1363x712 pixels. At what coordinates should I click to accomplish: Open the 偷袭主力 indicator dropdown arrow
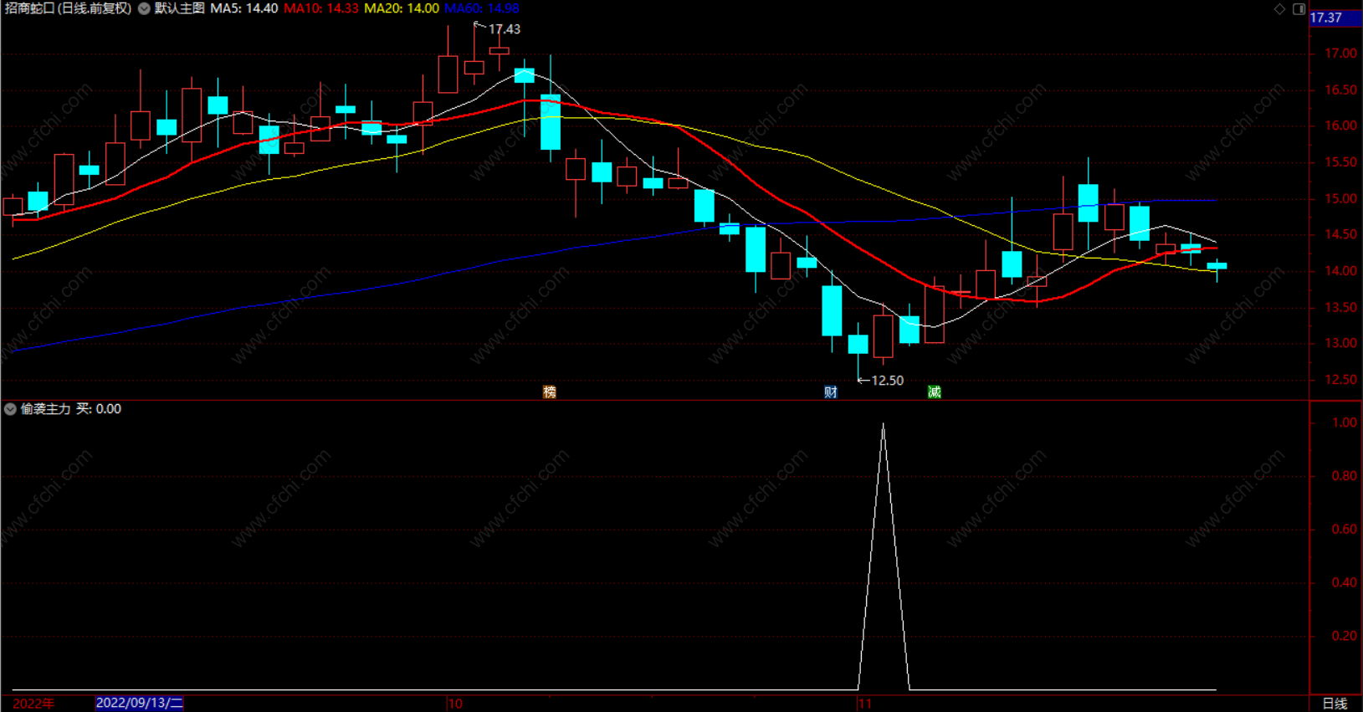click(10, 409)
